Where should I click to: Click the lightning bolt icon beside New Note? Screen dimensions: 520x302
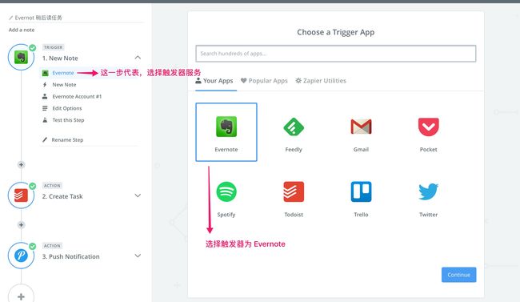(x=45, y=85)
